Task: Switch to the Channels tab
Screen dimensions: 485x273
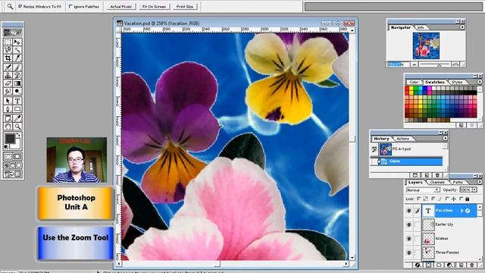Action: tap(437, 182)
